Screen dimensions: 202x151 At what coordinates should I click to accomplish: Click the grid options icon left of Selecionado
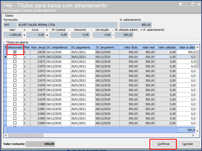pos(5,47)
